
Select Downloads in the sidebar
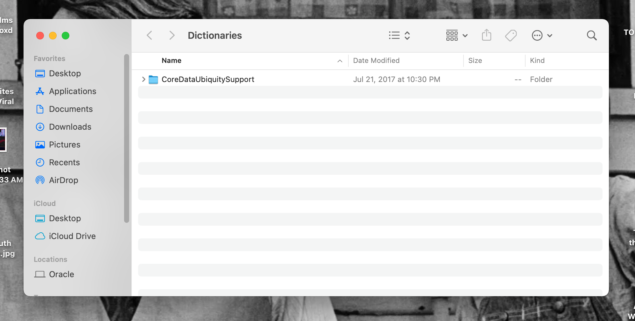click(x=70, y=127)
